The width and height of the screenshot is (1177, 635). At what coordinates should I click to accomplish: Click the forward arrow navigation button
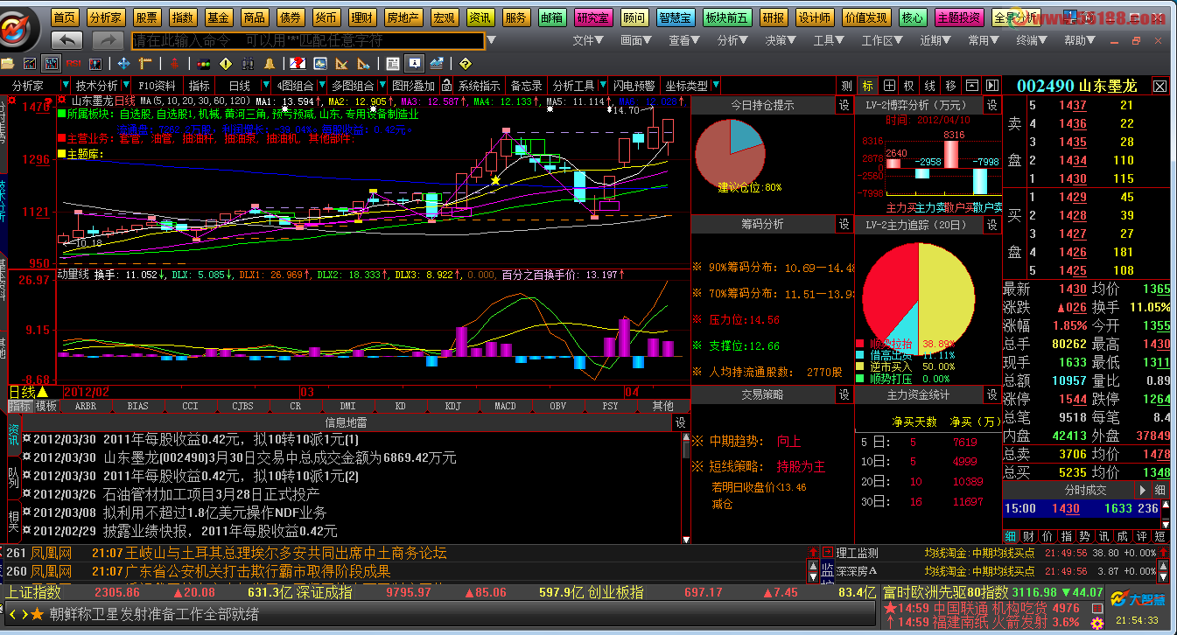108,40
